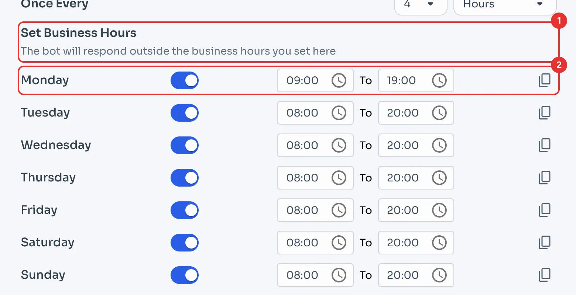This screenshot has height=295, width=576.
Task: Open the clock picker for Saturday end time
Action: tap(439, 243)
